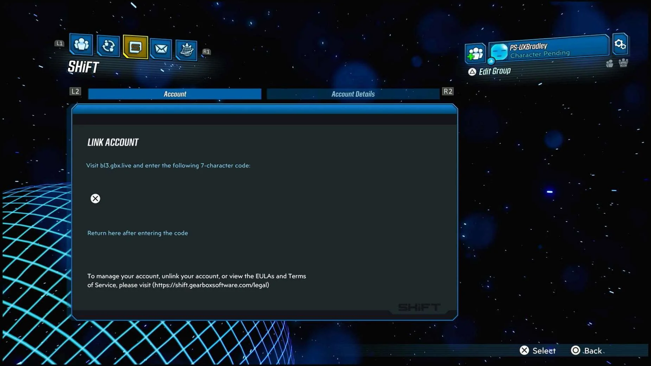This screenshot has width=651, height=366.
Task: Click the crown icon below settings
Action: (623, 63)
